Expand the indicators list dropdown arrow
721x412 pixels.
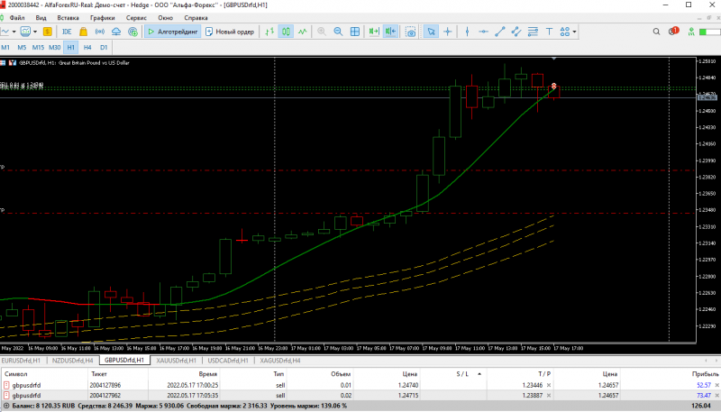pos(35,32)
